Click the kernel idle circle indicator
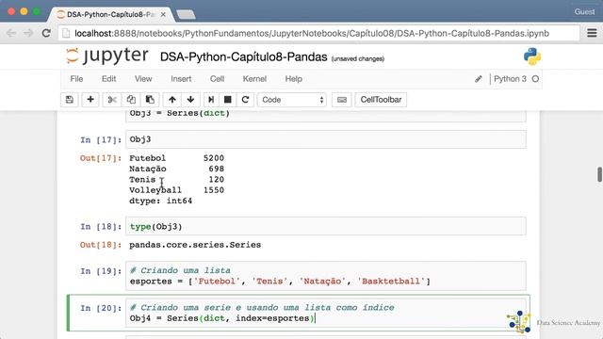Image resolution: width=603 pixels, height=339 pixels. coord(535,79)
